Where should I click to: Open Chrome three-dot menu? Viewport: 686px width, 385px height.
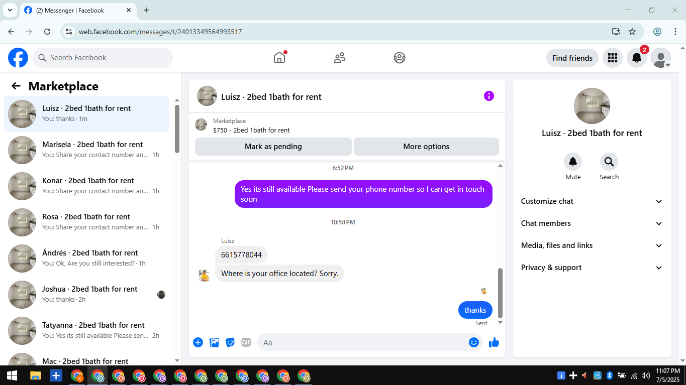coord(675,32)
